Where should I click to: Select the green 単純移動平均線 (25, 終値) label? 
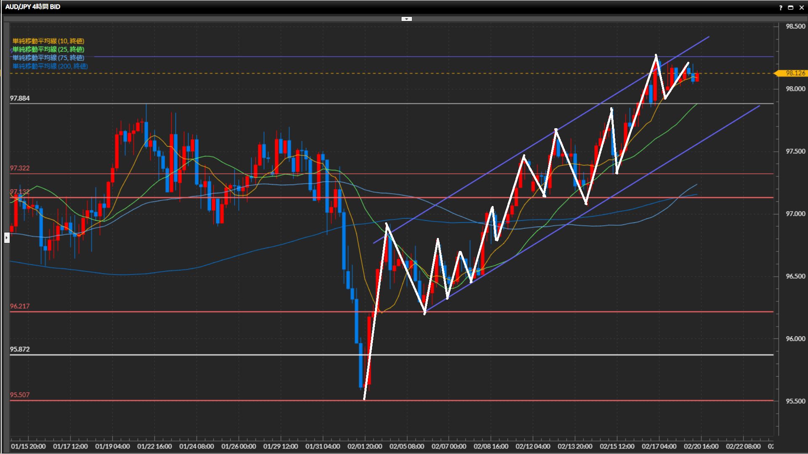coord(48,49)
